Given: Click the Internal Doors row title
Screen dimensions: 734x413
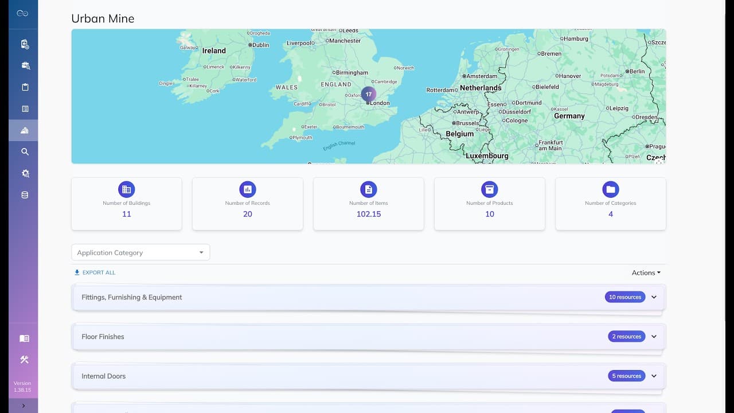Looking at the screenshot, I should click(104, 376).
